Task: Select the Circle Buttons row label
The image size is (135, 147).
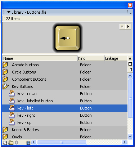Action: tap(24, 72)
